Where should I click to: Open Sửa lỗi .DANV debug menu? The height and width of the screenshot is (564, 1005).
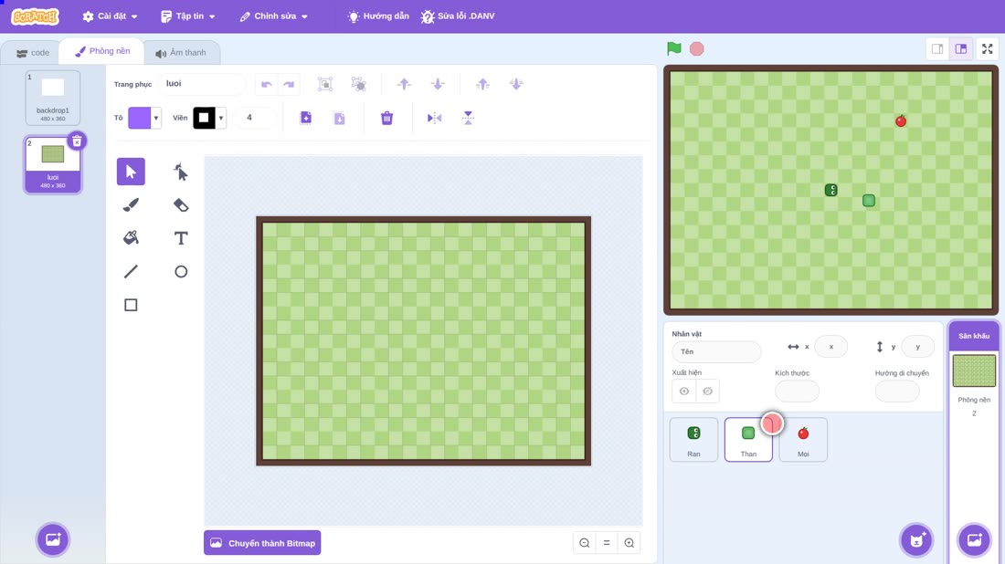click(x=458, y=16)
